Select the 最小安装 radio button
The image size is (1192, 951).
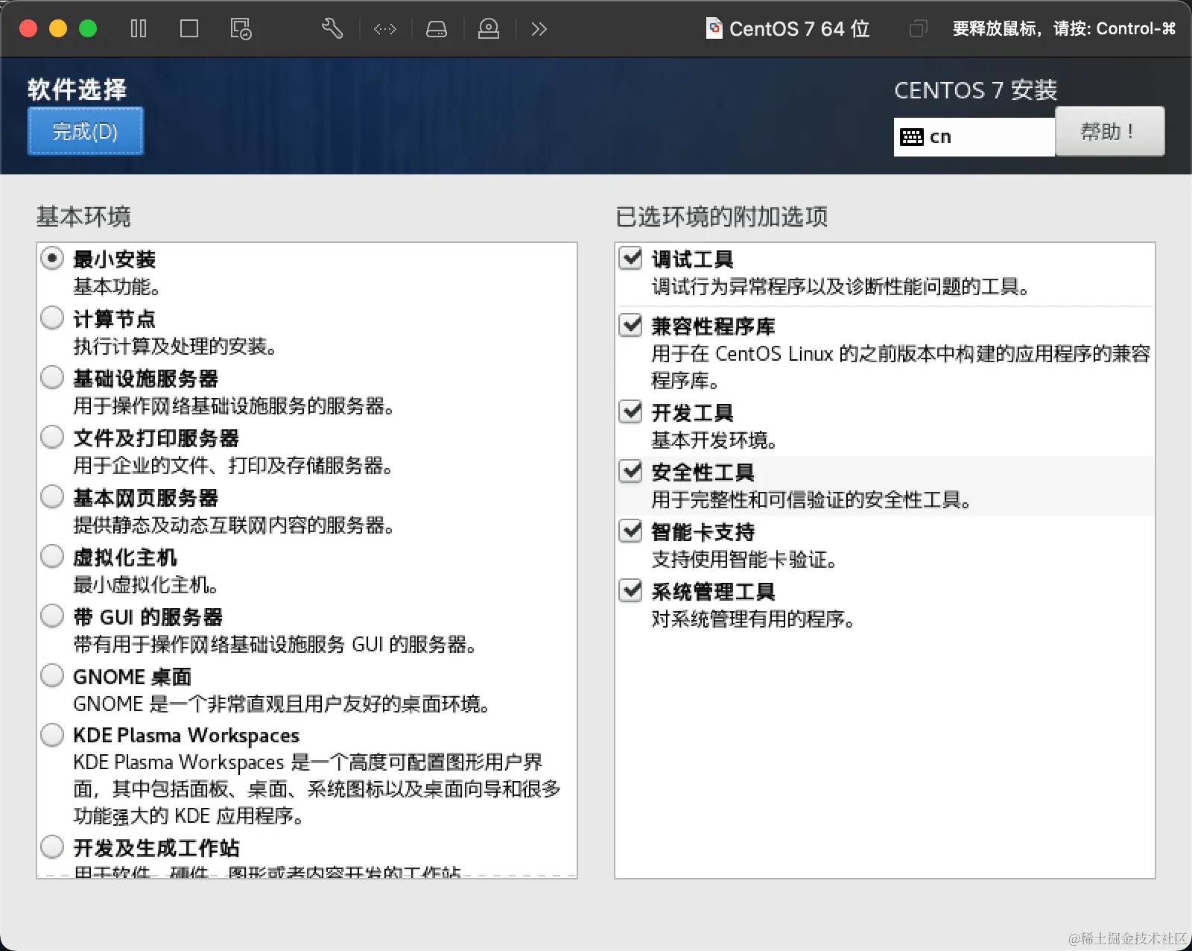click(52, 259)
